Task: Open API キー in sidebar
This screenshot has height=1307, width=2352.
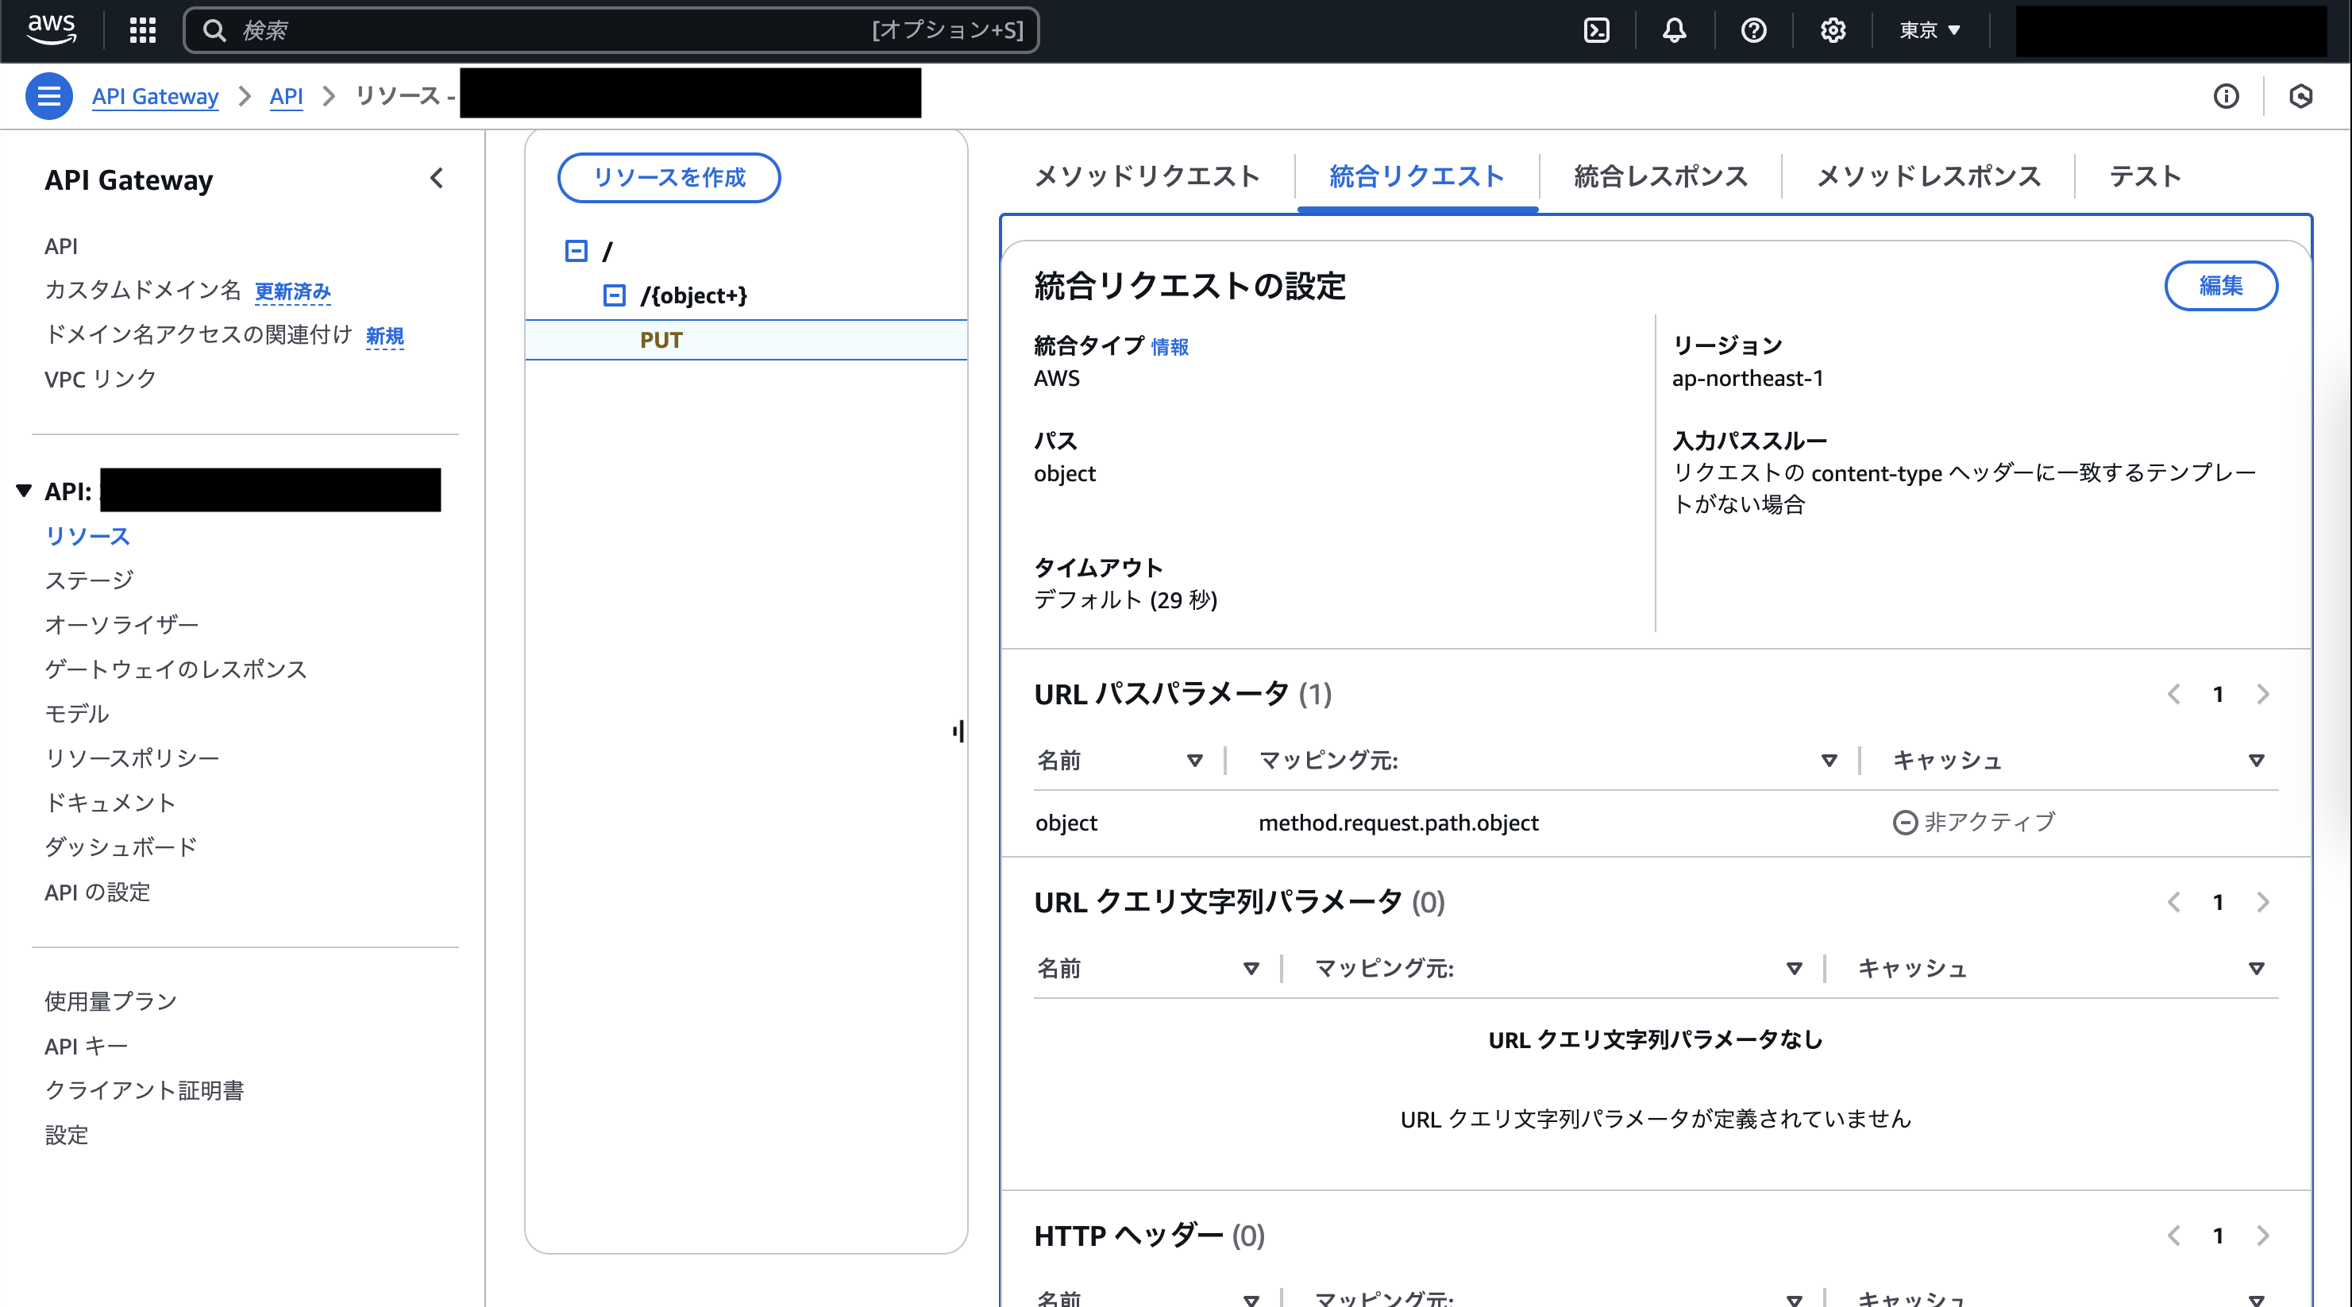Action: tap(86, 1046)
